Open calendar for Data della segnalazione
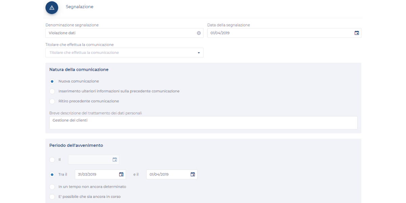Screen dimensions: 406x203 356,33
